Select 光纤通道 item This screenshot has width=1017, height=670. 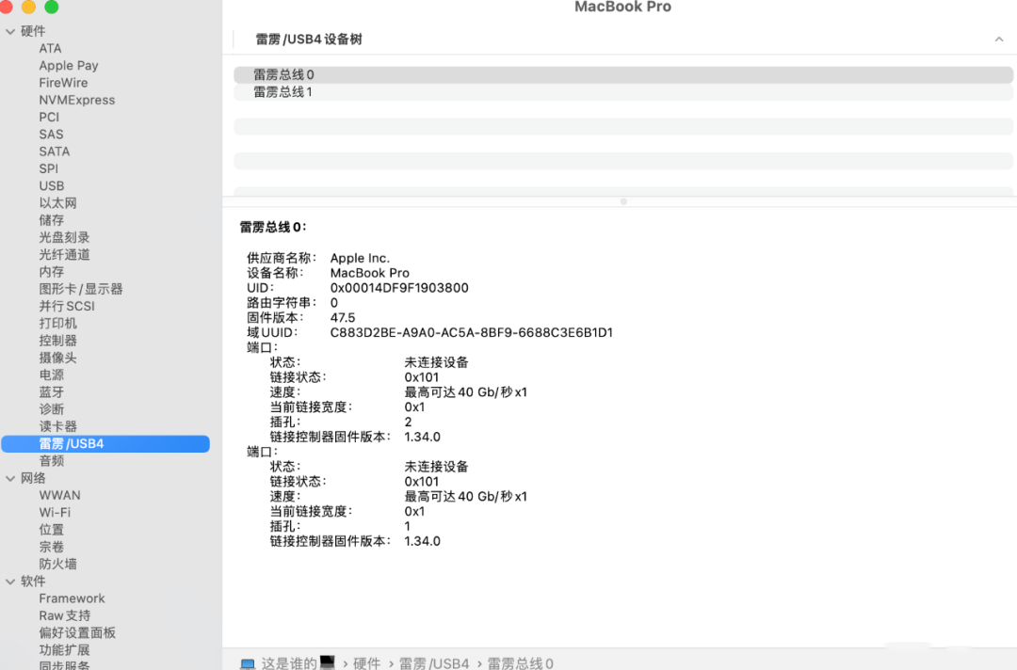[x=64, y=255]
